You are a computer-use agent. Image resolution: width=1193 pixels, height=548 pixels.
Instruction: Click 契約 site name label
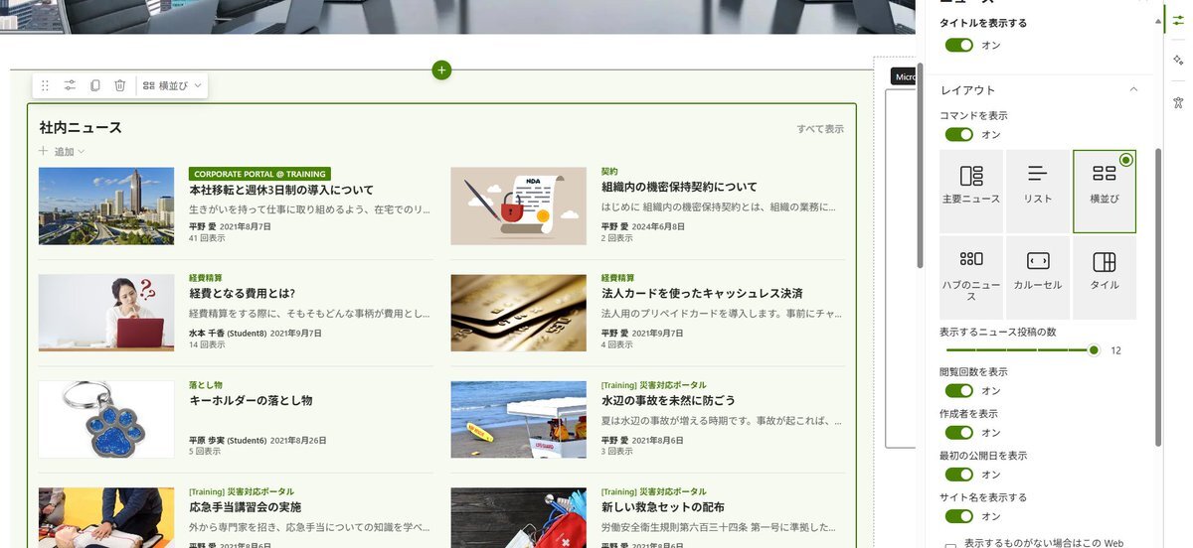pos(609,171)
